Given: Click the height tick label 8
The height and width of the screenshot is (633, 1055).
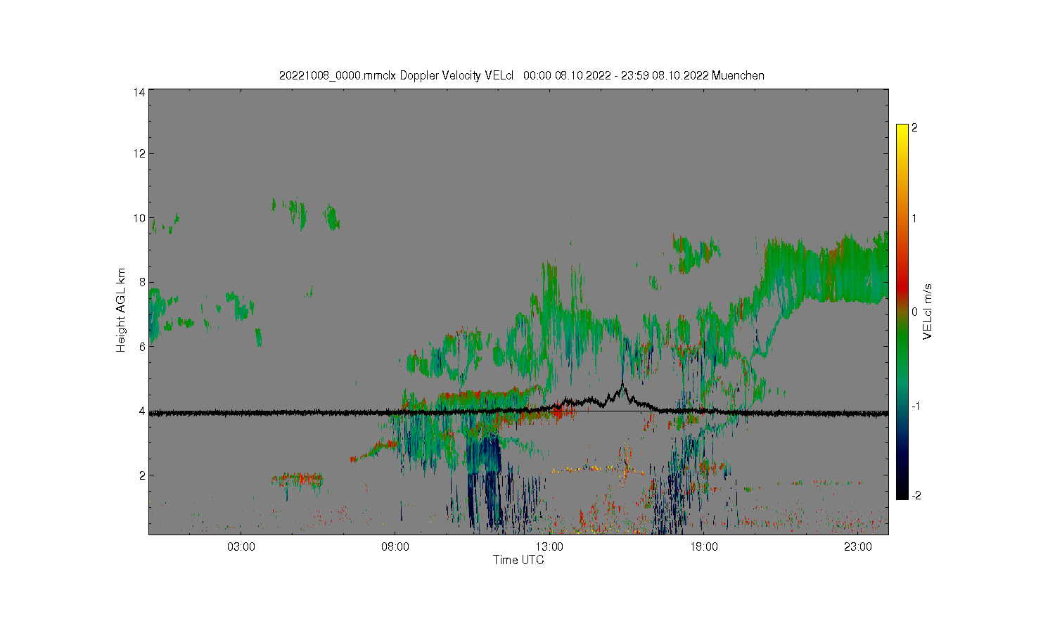Looking at the screenshot, I should point(142,283).
